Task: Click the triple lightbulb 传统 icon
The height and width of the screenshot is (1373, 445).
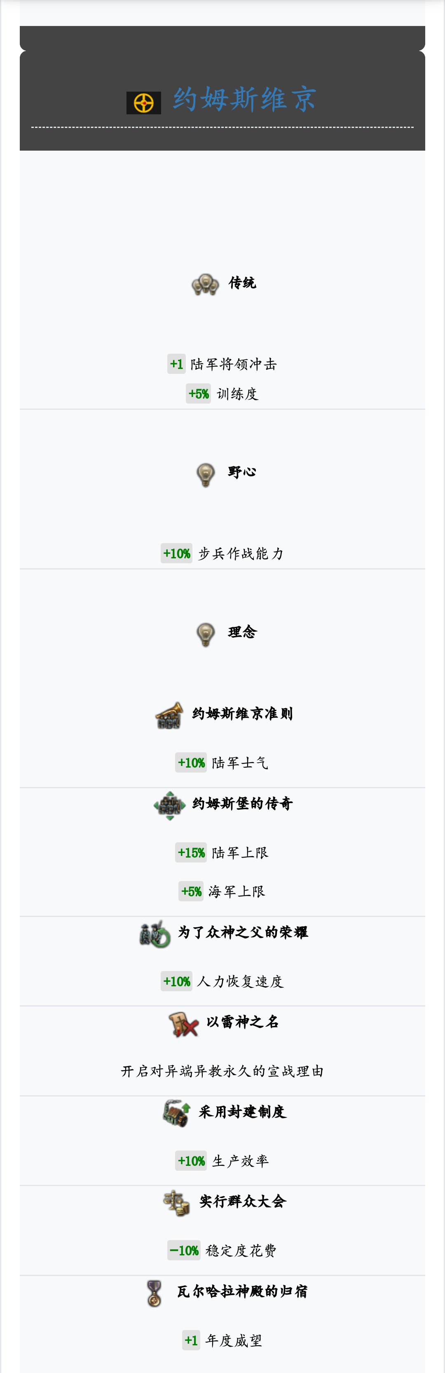Action: pos(205,284)
